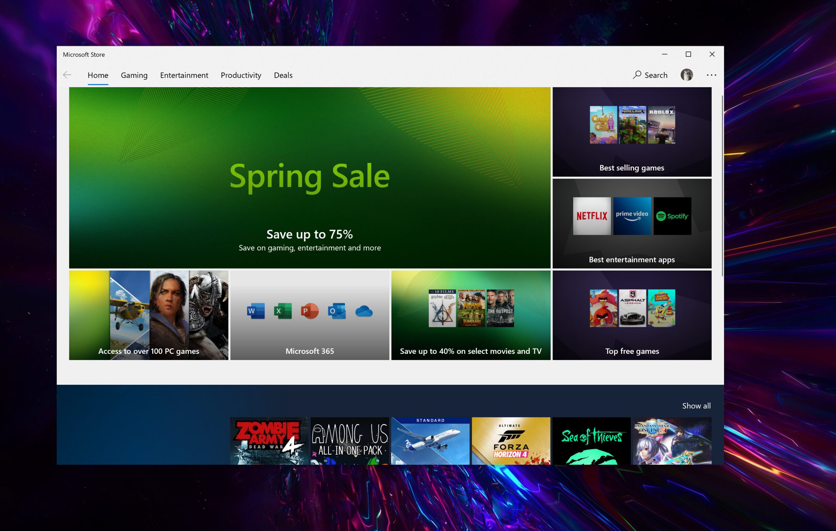Click the Minecraft game icon
836x531 pixels.
point(632,125)
